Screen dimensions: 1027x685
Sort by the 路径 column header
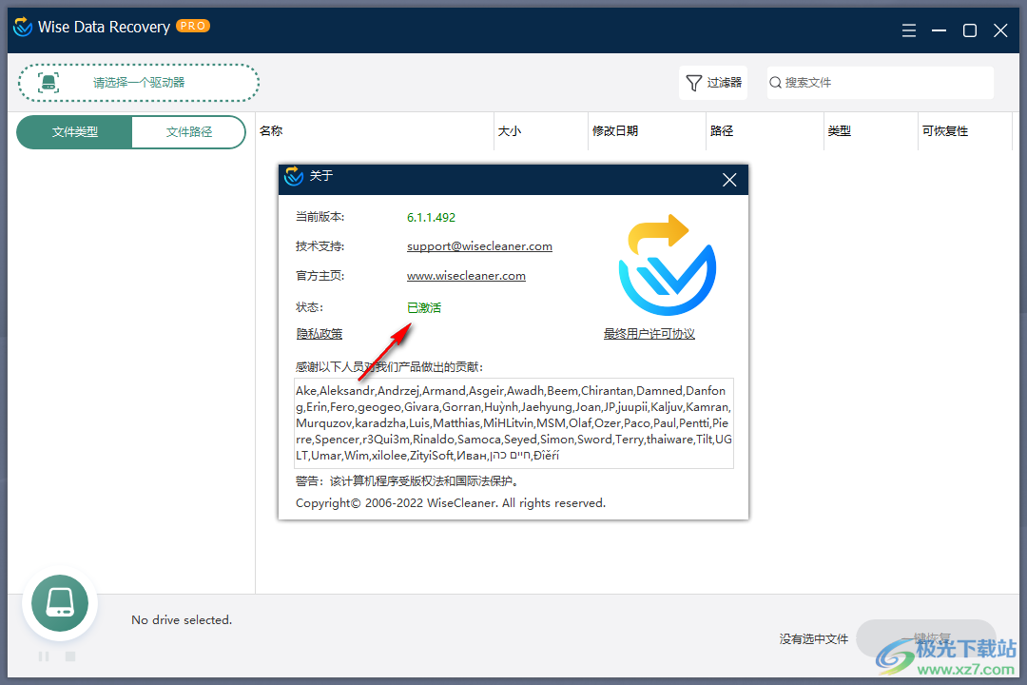[x=722, y=131]
